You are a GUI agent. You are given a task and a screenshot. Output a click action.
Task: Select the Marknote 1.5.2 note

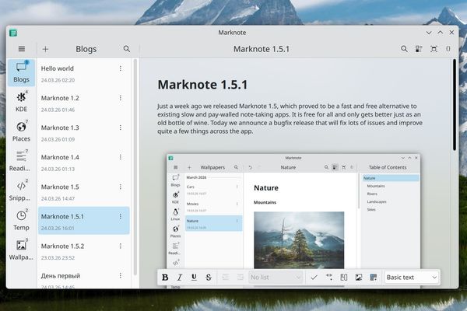(84, 251)
